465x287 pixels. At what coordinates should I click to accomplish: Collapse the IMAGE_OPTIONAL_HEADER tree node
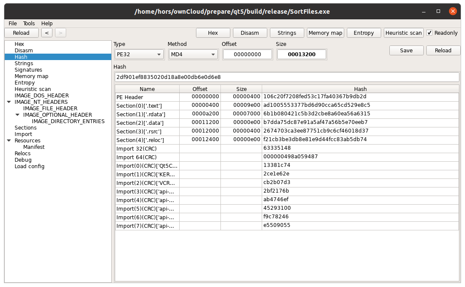point(18,115)
